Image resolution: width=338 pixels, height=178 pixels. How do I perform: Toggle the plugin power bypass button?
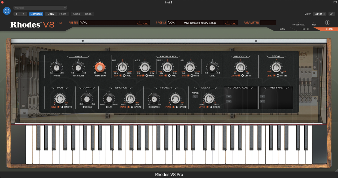7,11
